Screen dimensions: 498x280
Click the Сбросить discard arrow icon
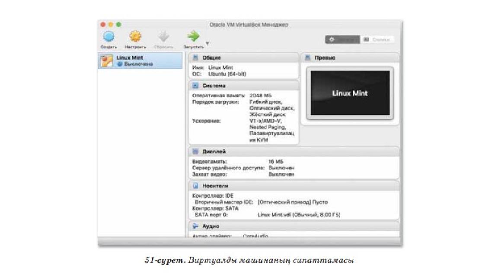tap(163, 36)
